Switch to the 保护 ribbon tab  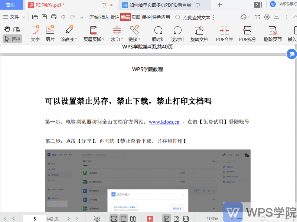pyautogui.click(x=146, y=17)
